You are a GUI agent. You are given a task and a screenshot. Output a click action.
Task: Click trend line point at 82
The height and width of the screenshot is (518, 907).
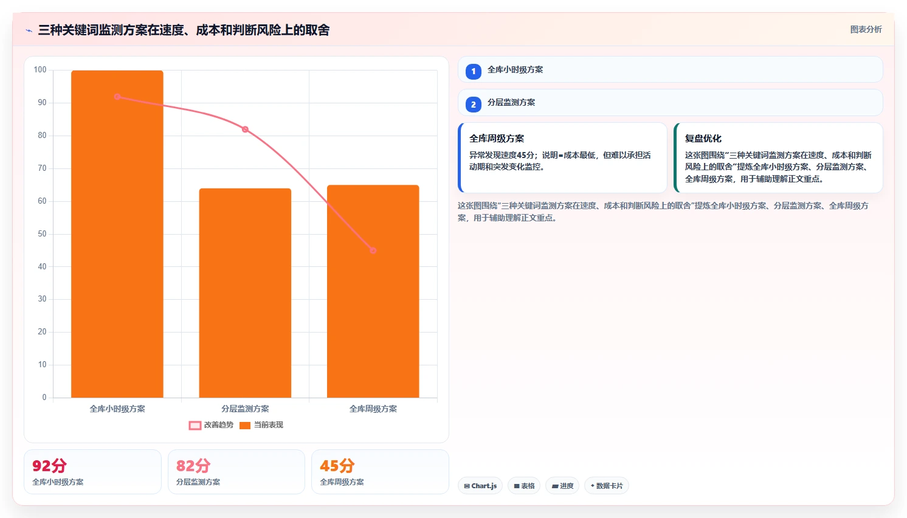[245, 129]
